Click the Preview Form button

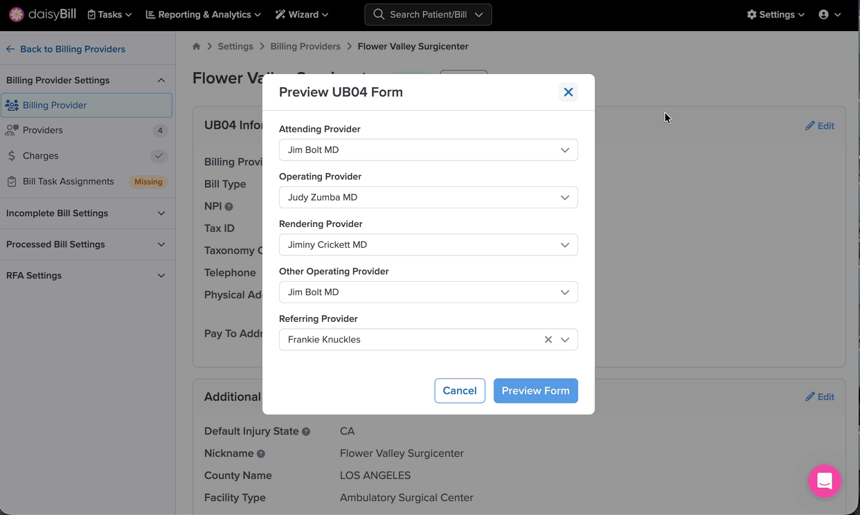535,390
